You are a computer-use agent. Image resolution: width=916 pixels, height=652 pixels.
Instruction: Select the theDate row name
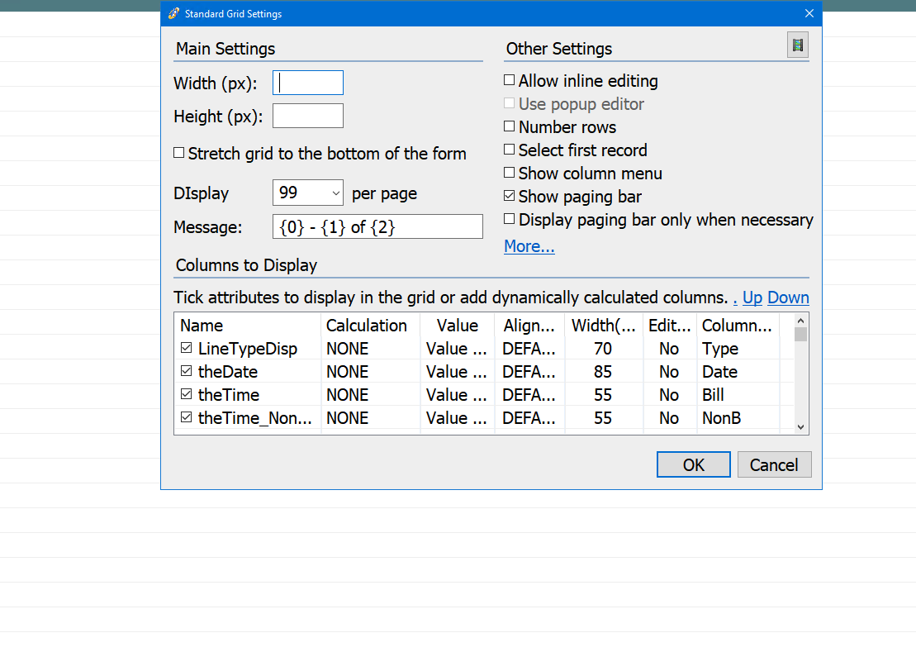coord(228,372)
